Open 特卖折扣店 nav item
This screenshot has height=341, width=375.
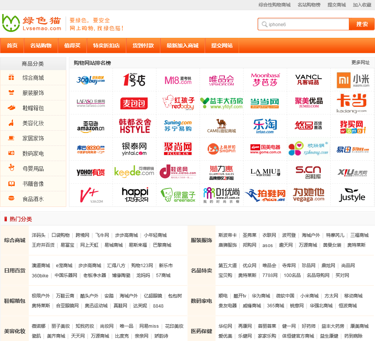tap(106, 45)
